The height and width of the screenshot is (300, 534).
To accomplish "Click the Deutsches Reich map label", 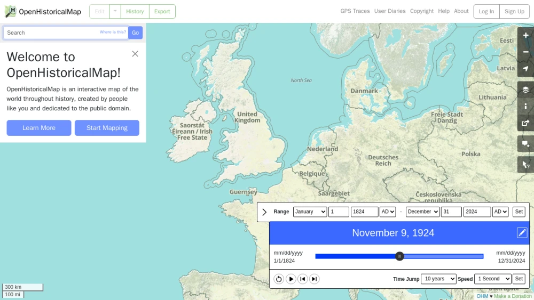I will tap(383, 160).
